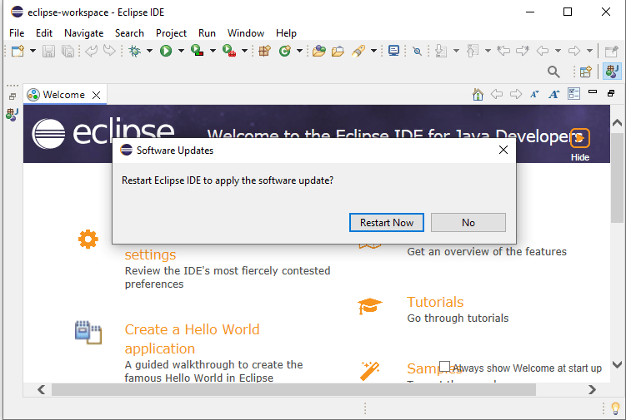Click the Open Type folder icon
The image size is (626, 420).
(319, 51)
